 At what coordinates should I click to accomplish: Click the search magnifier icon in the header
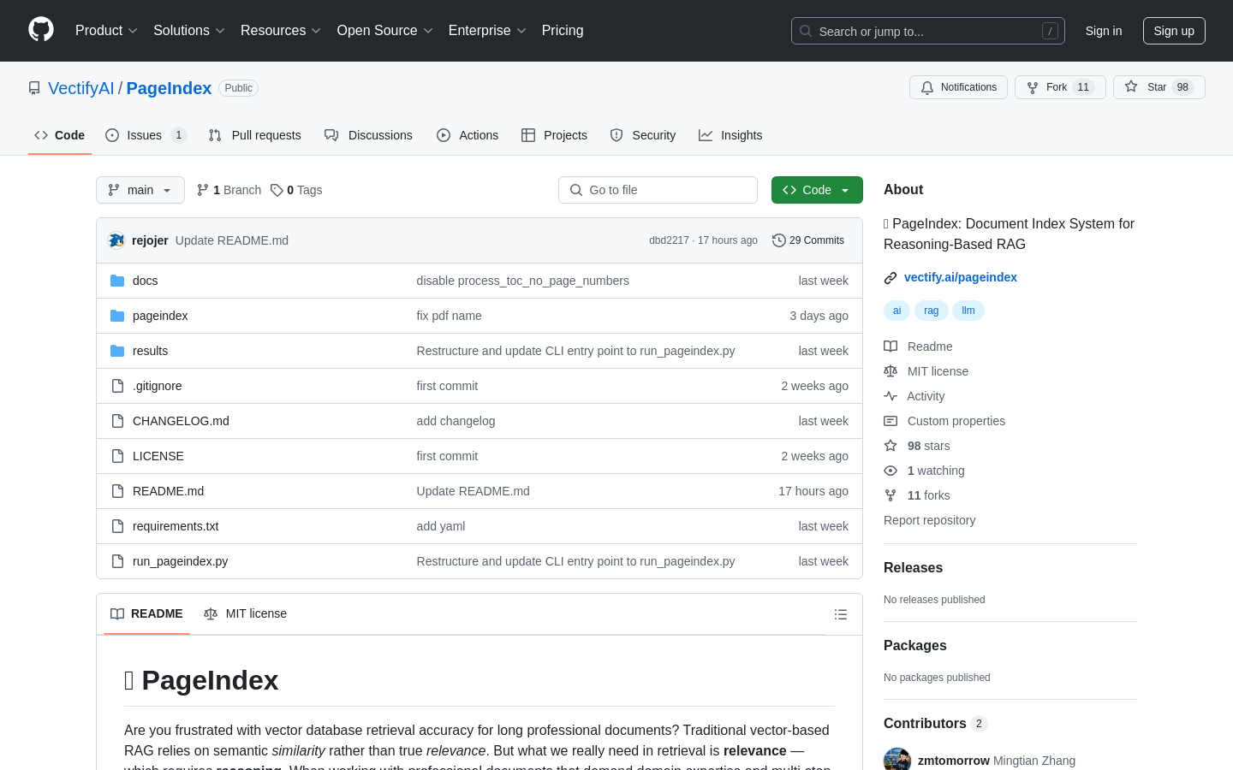(x=806, y=31)
